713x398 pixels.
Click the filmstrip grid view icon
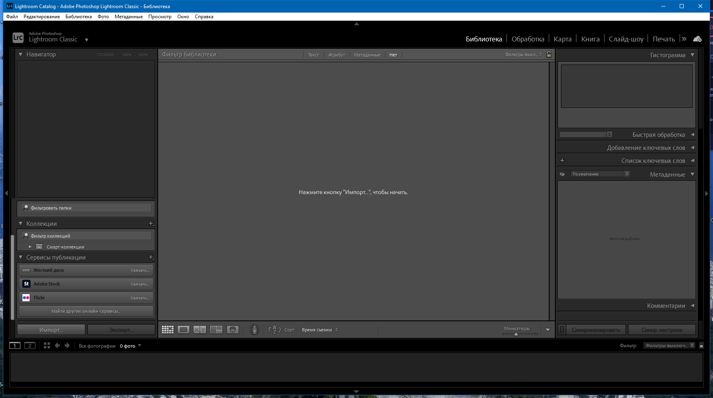[47, 346]
